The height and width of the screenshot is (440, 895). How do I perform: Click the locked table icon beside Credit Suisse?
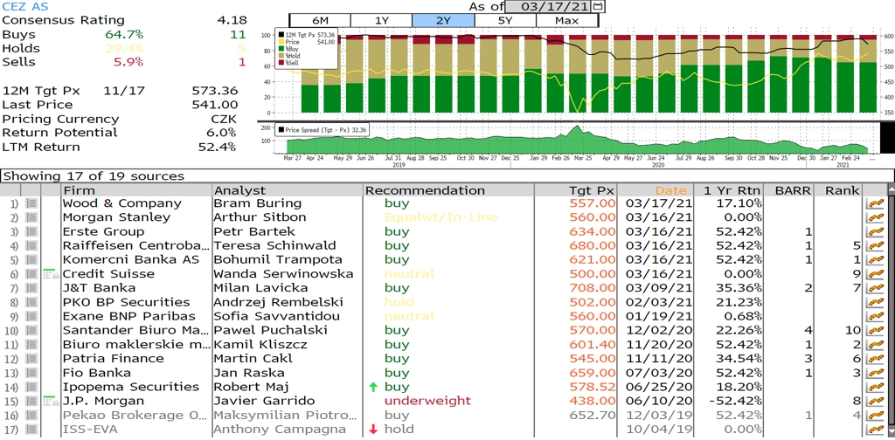pos(51,274)
